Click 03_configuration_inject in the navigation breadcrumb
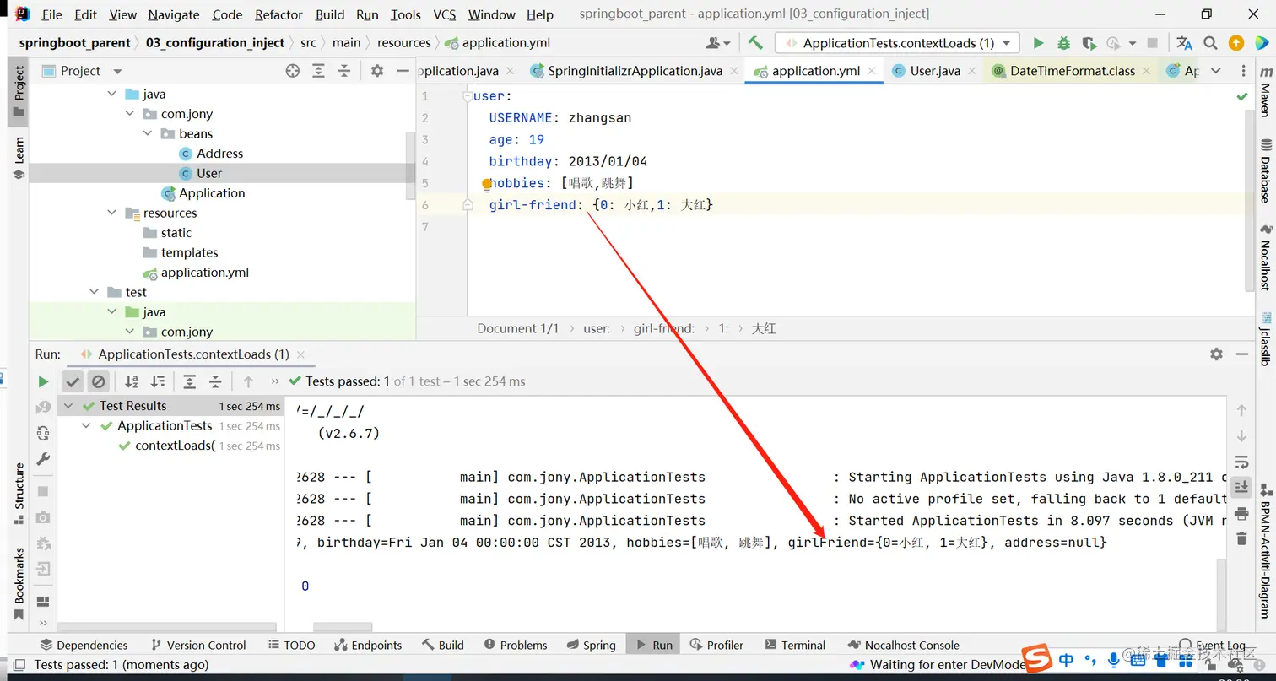Screen dimensions: 1276x681 pyautogui.click(x=215, y=43)
